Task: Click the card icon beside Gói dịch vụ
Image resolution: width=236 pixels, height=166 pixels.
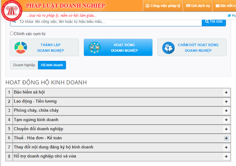Action: (x=188, y=6)
